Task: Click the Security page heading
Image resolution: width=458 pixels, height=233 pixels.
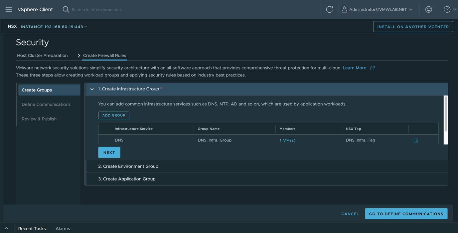Action: tap(32, 42)
